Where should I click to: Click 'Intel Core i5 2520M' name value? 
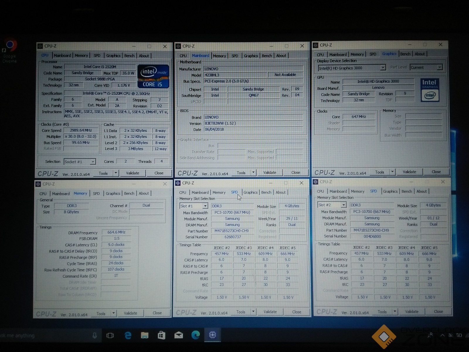tap(100, 67)
